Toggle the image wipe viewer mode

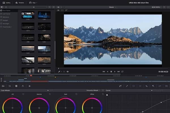(x=58, y=10)
